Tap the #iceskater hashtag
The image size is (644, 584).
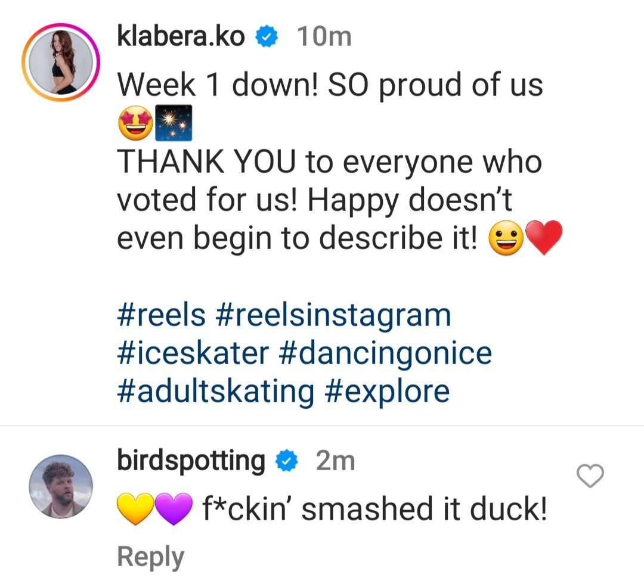193,353
